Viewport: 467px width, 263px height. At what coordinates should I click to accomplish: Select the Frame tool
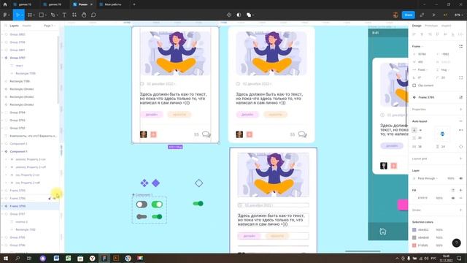[x=30, y=15]
